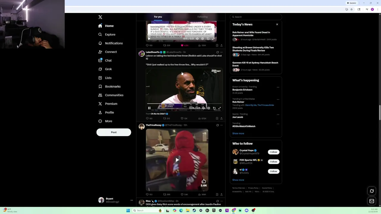Open Sydney Hanukkah Event news story
381x214 pixels.
coord(255,66)
